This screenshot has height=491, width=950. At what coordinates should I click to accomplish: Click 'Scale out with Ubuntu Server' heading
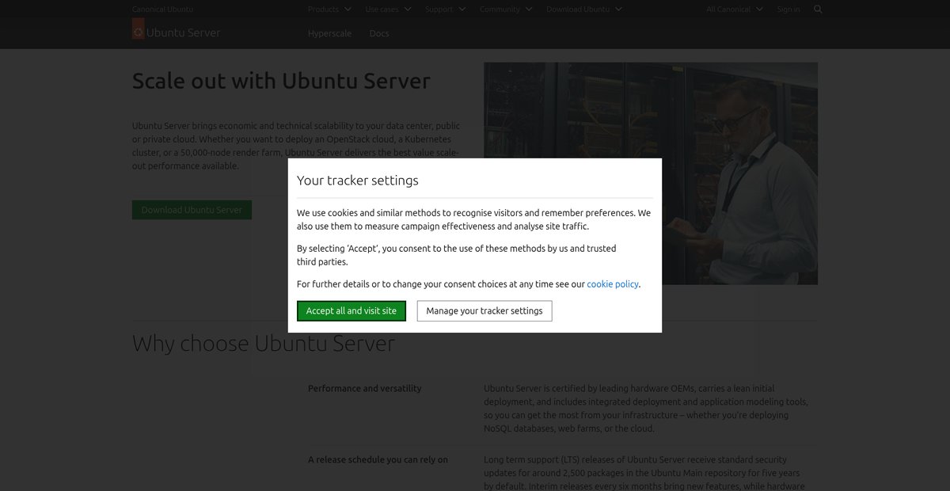(281, 81)
